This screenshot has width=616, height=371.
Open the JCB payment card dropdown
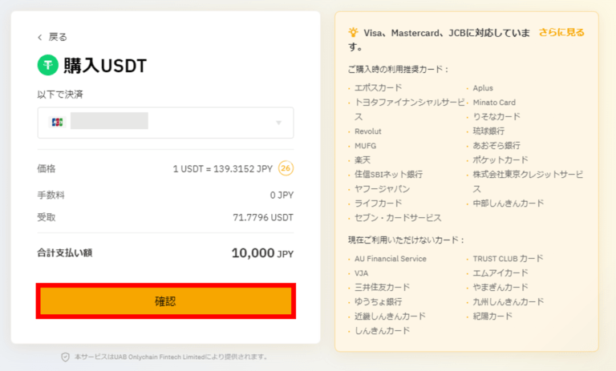(165, 123)
